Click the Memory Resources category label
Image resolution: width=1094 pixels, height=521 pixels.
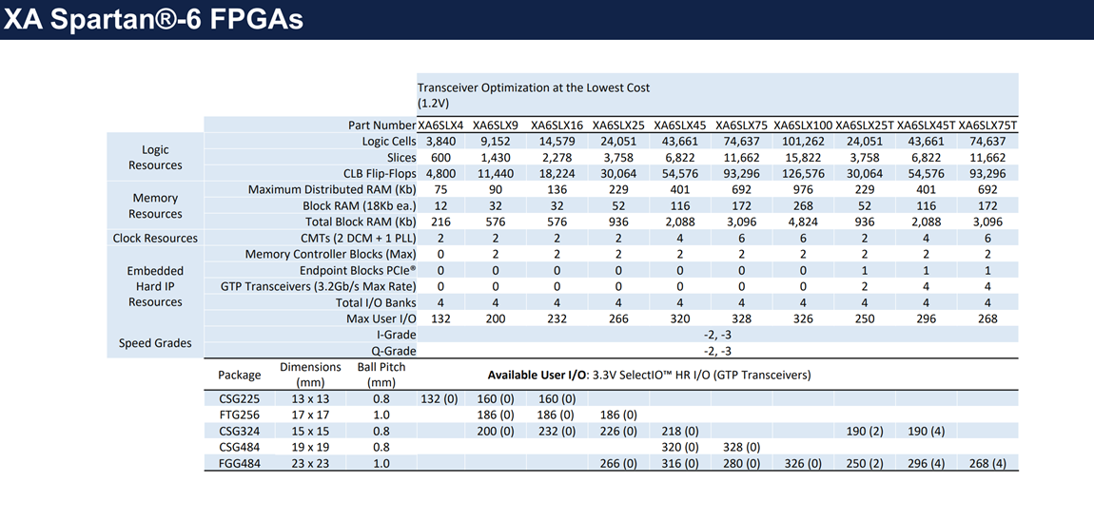155,205
